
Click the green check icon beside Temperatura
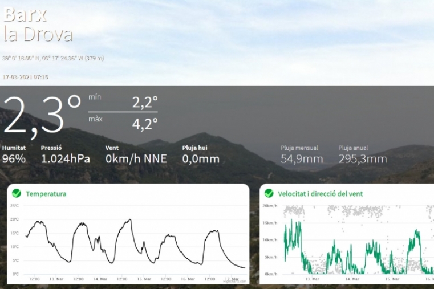tap(16, 193)
